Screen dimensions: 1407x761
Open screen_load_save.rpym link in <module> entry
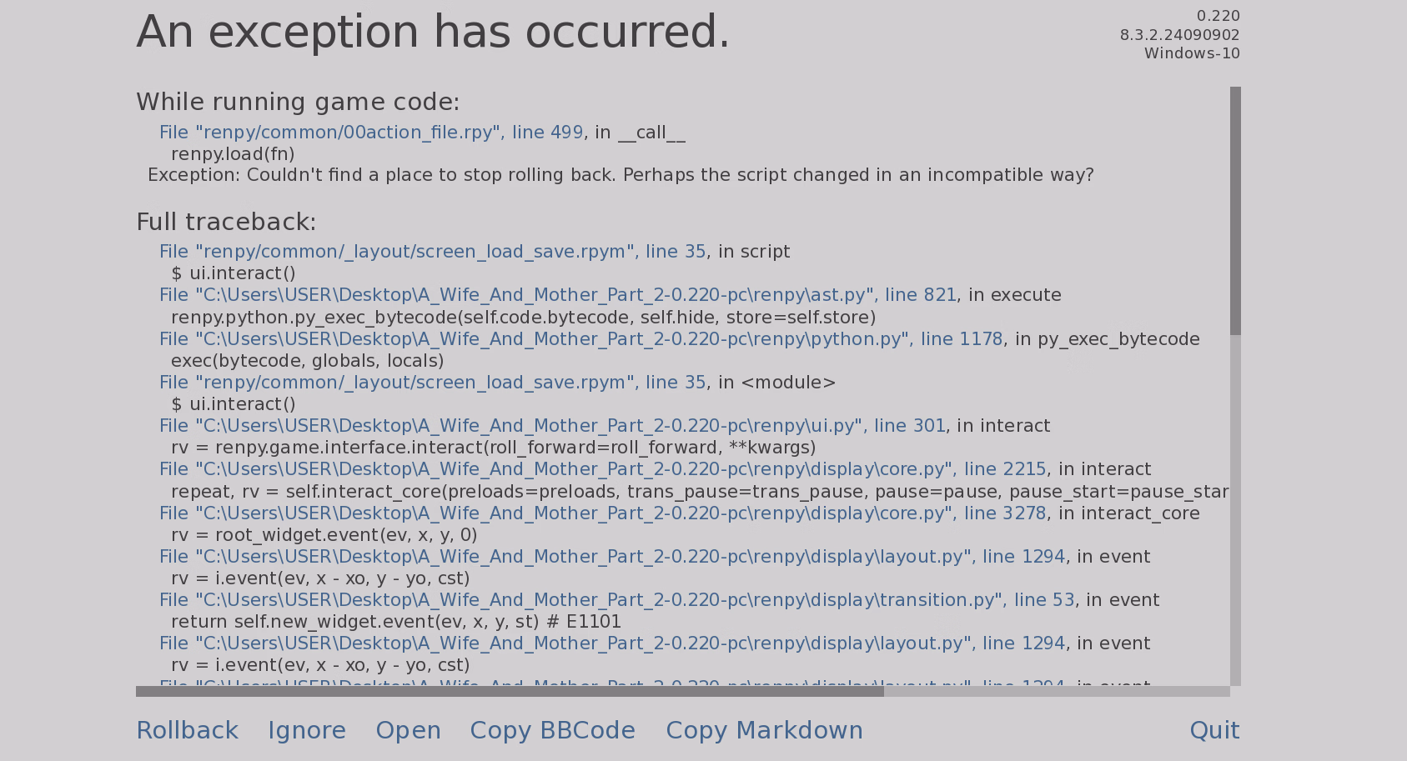(x=432, y=383)
